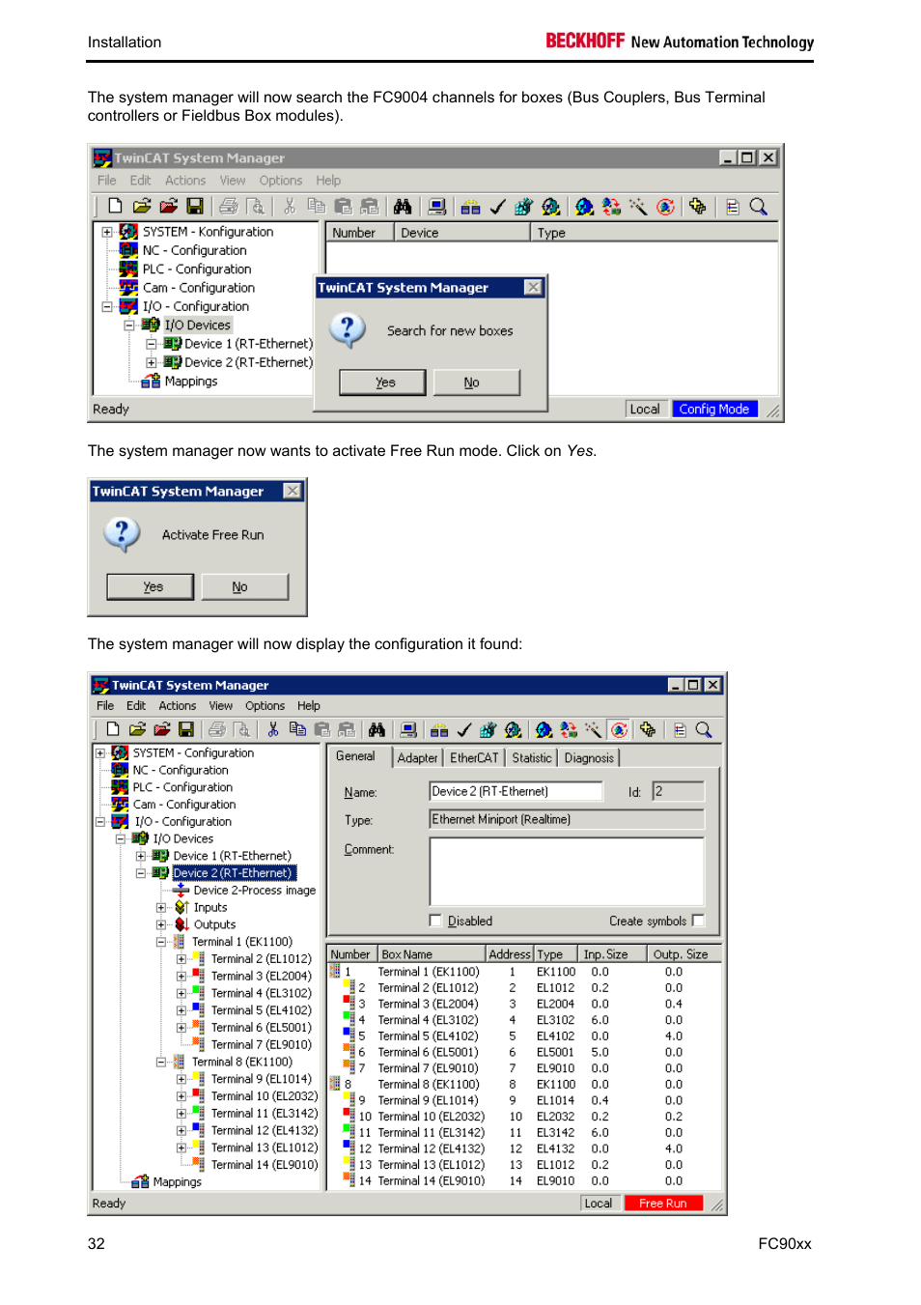921x1305 pixels.
Task: Click binoculars icon in top window toolbar
Action: pos(403,207)
